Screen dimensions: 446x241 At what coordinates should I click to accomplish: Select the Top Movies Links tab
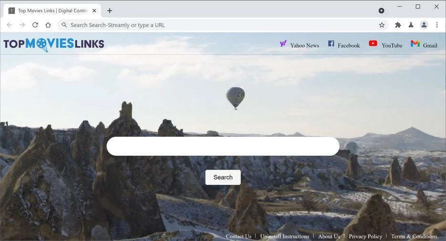tap(52, 11)
